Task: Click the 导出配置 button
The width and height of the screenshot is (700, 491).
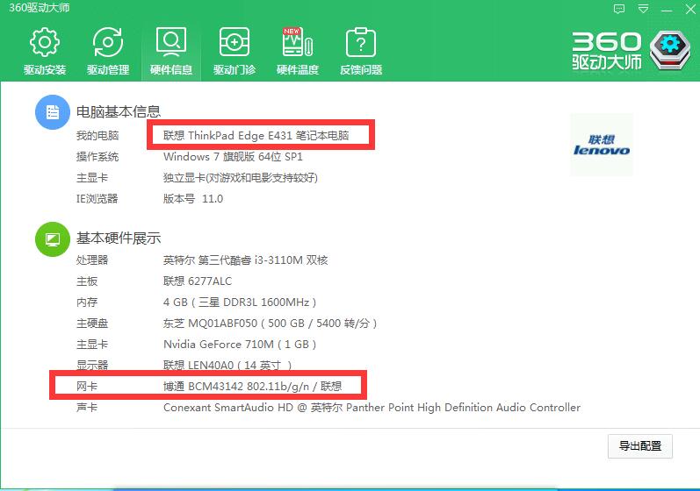Action: (x=639, y=446)
